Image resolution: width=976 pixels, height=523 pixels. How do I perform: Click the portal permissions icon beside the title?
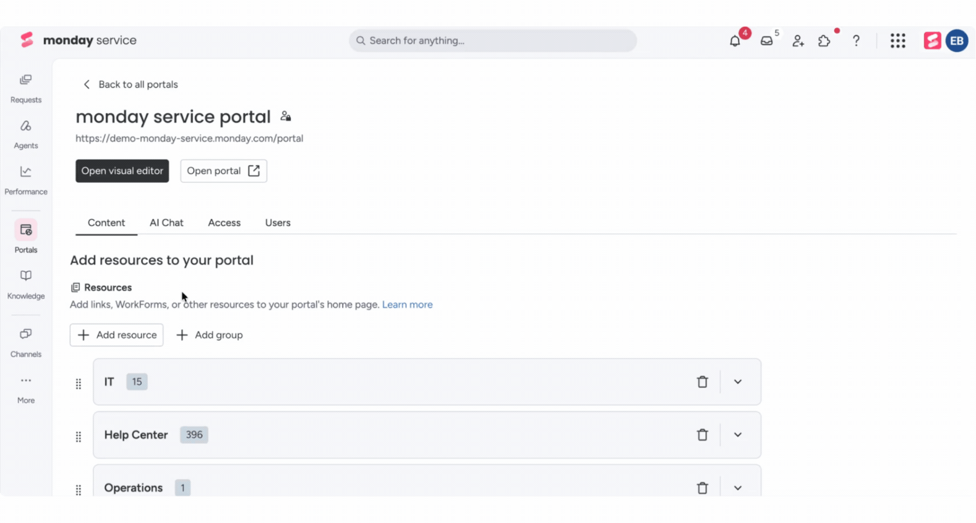click(286, 116)
